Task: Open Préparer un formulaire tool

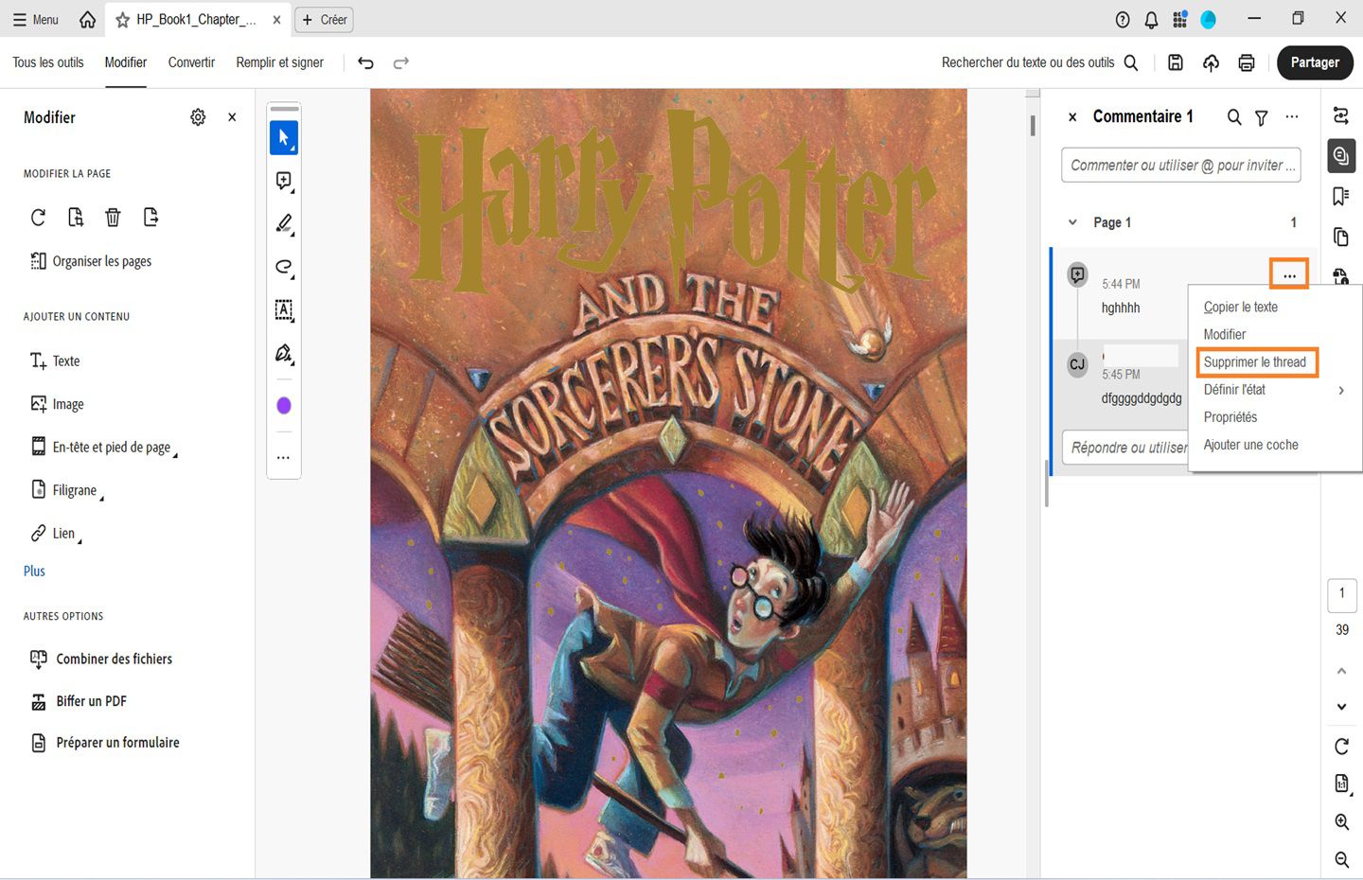Action: [105, 743]
